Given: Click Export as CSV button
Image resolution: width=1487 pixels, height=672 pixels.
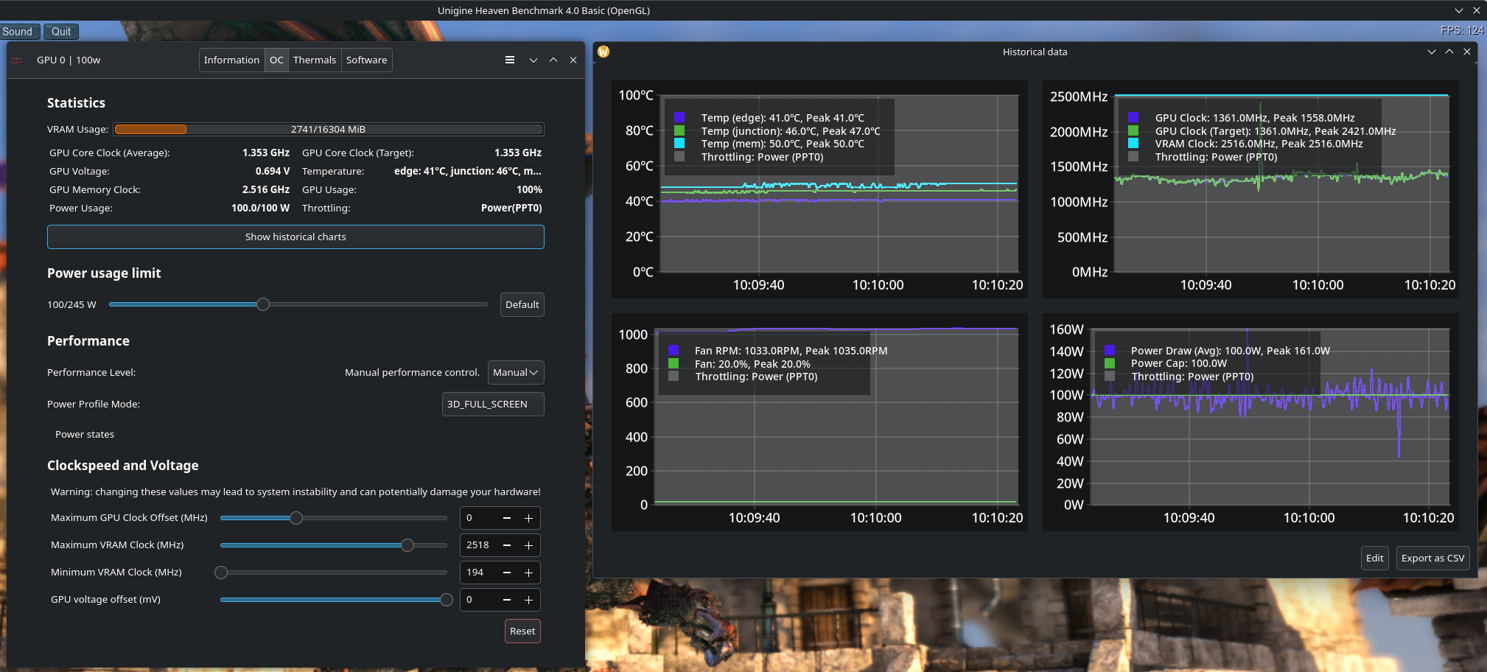Looking at the screenshot, I should (x=1432, y=559).
